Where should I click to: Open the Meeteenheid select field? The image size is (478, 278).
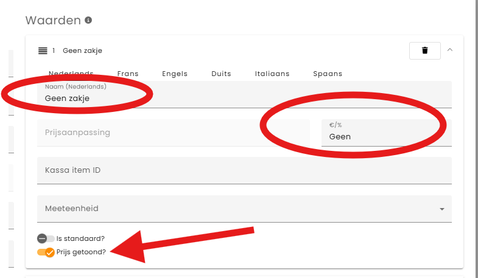244,209
